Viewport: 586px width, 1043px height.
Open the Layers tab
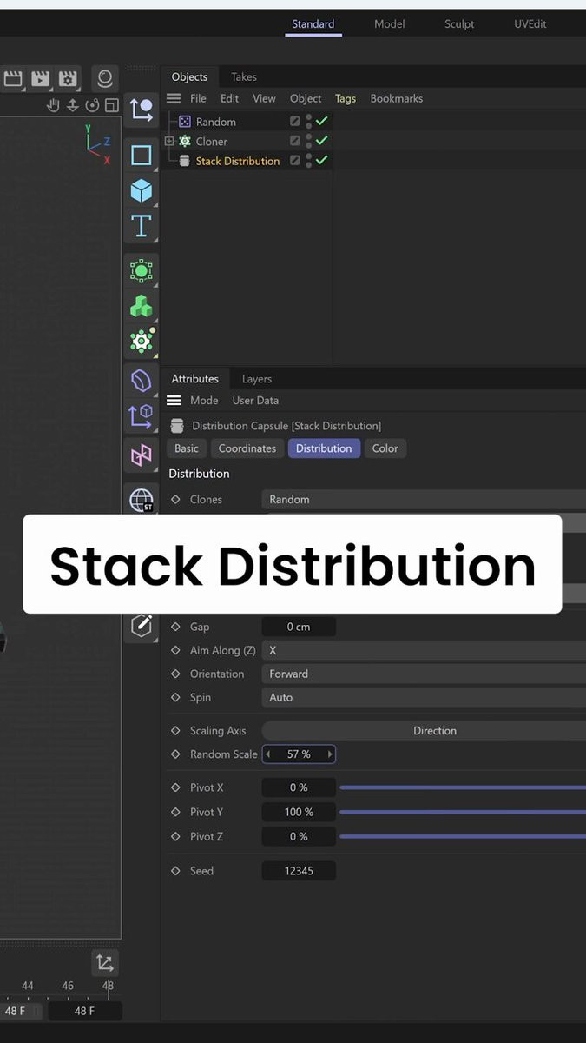pos(257,379)
